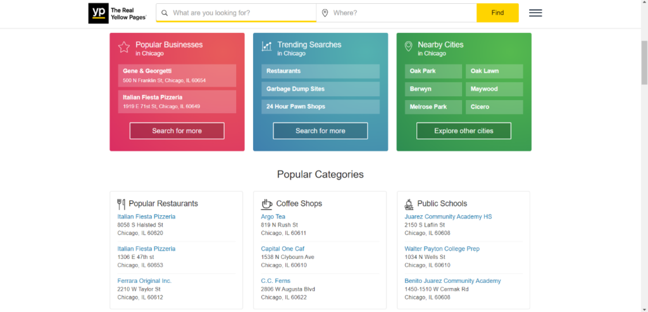Click the location pin icon in Where field
Screen dimensions: 648x312
(x=325, y=13)
